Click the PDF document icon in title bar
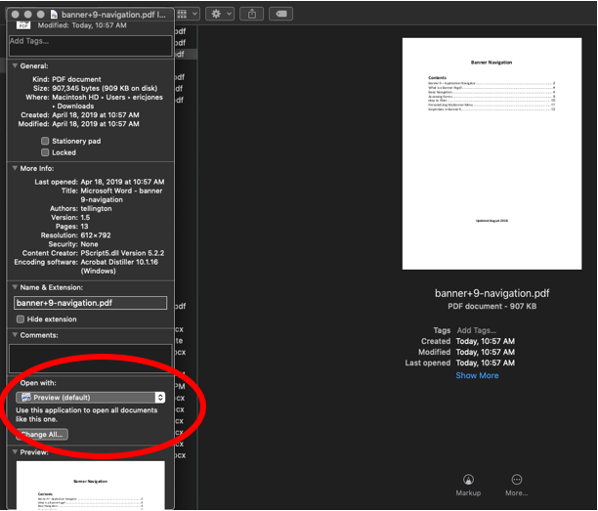This screenshot has height=511, width=598. click(x=54, y=15)
